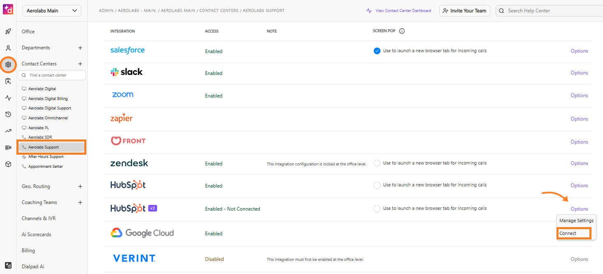Click the Dialpad Ai icon at bottom left
This screenshot has width=603, height=274.
pos(8,265)
